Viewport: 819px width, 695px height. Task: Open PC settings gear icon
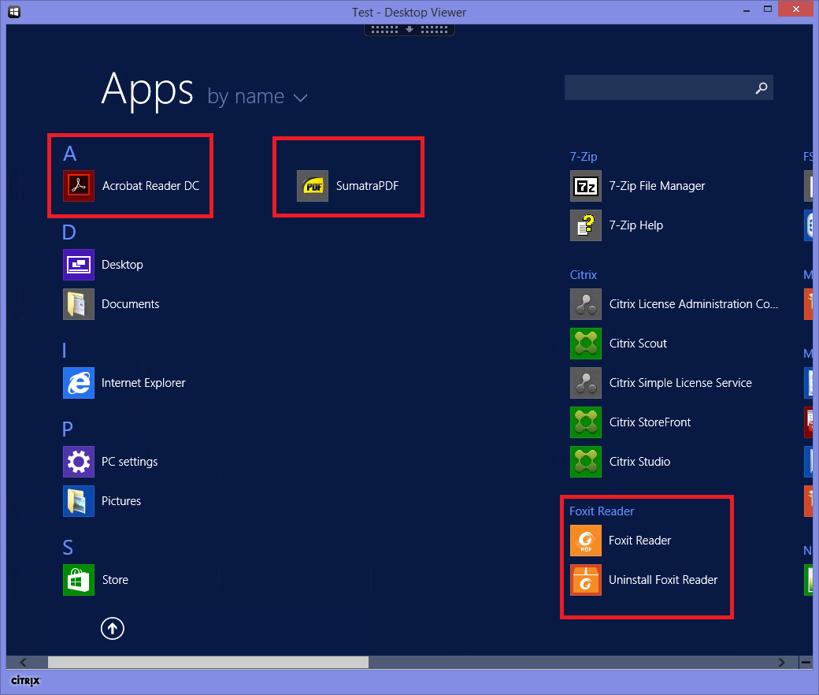coord(78,462)
